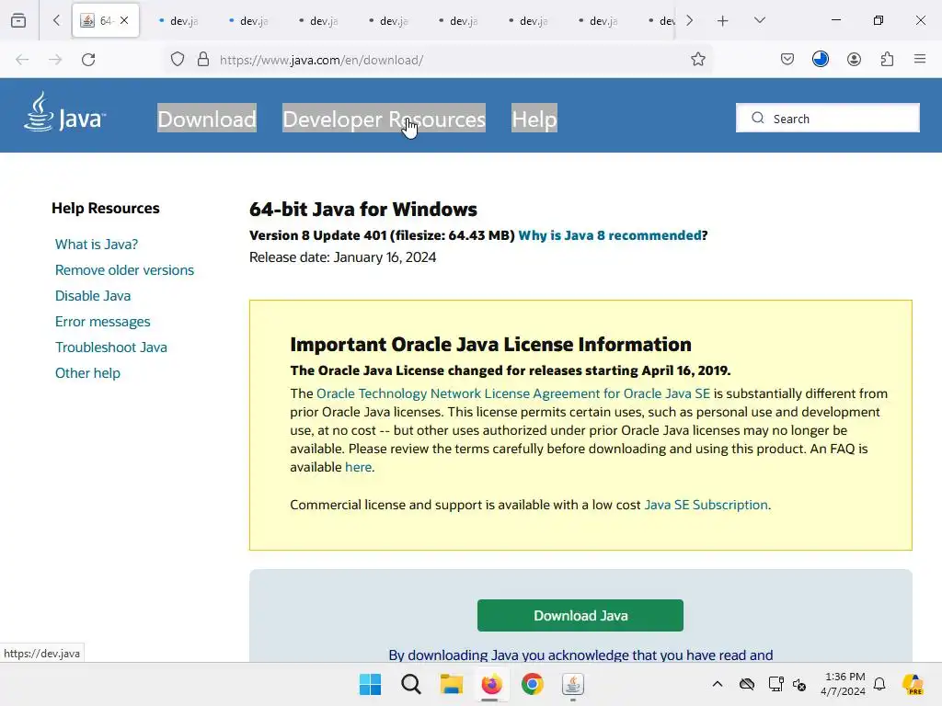This screenshot has height=706, width=942.
Task: Open taskbar clock and date
Action: click(x=844, y=684)
